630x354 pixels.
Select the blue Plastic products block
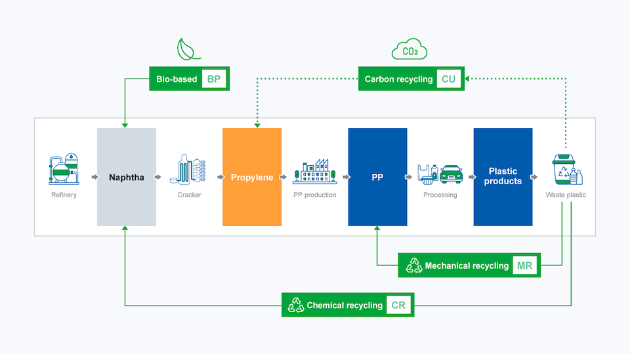click(503, 177)
